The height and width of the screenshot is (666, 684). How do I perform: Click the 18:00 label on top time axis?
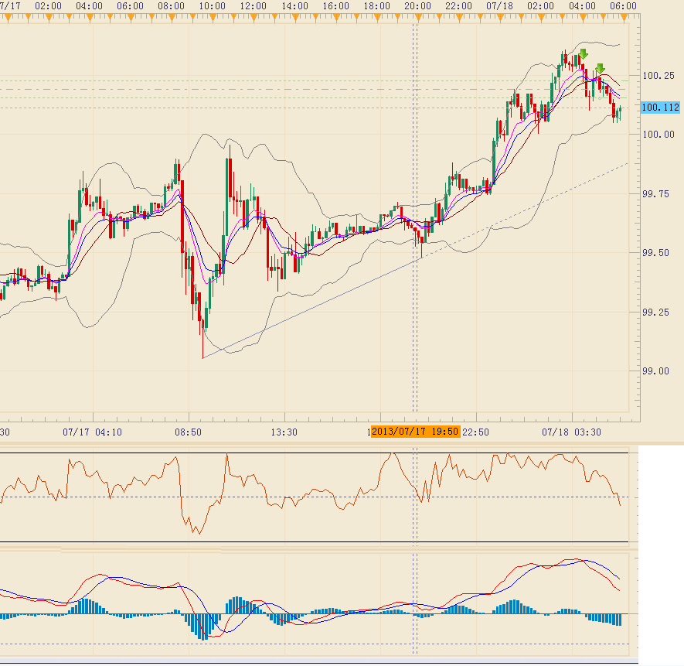(377, 6)
